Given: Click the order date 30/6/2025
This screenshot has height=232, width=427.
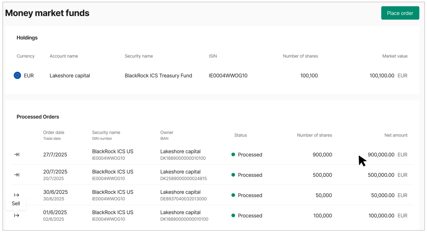Looking at the screenshot, I should tap(55, 192).
